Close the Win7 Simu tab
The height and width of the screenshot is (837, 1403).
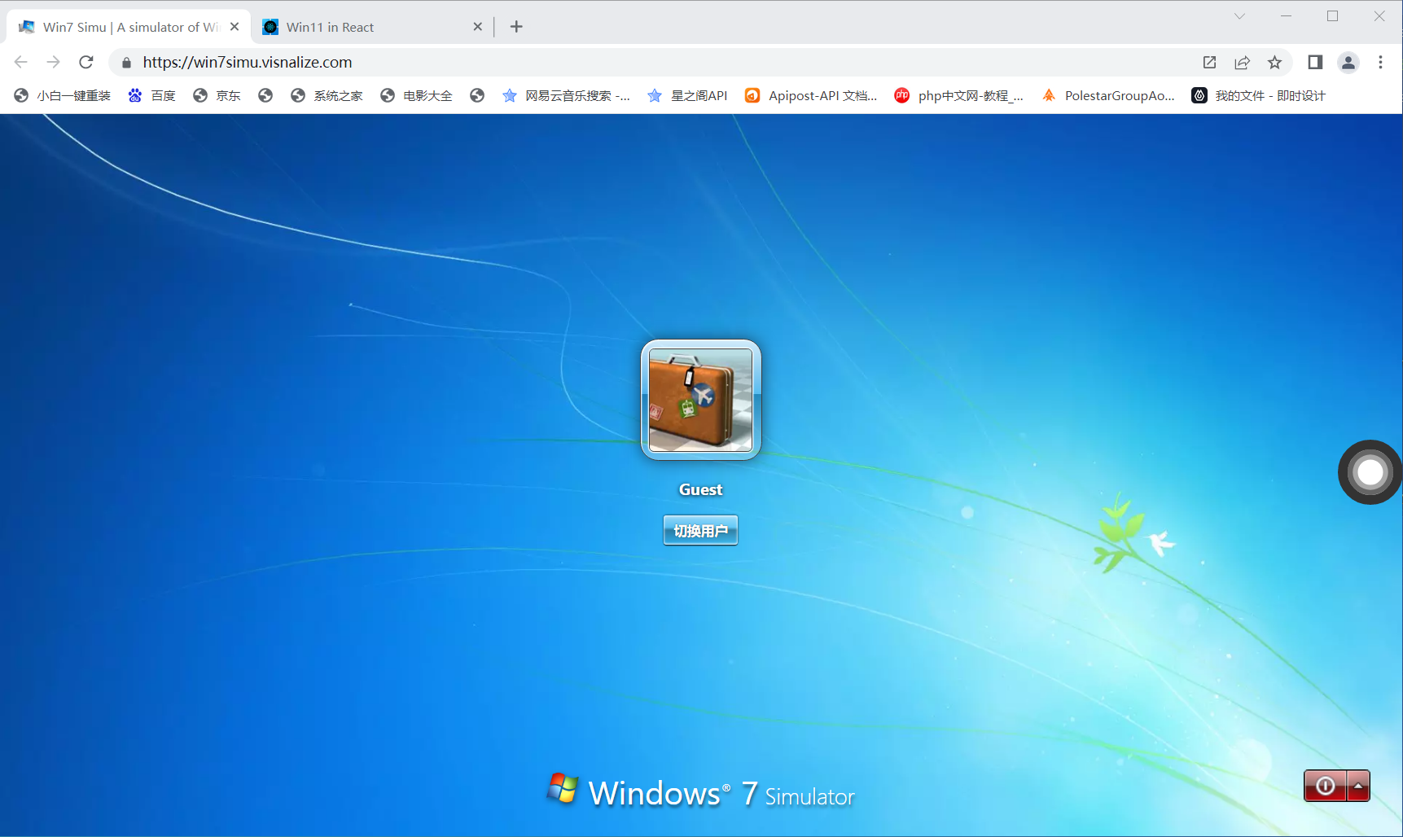pyautogui.click(x=235, y=27)
